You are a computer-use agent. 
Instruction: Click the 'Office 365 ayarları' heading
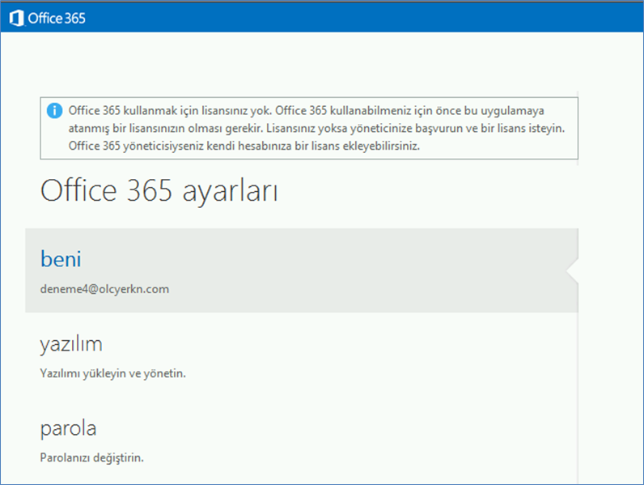[x=159, y=191]
